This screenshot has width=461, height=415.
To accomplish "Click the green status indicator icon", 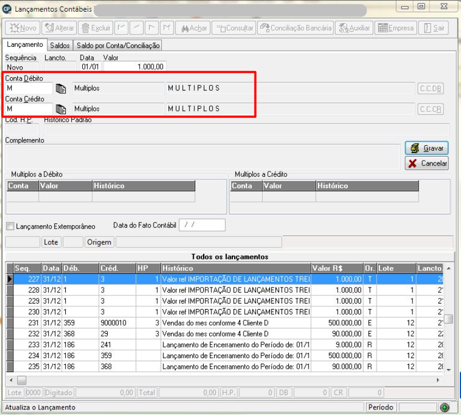I will 444,407.
